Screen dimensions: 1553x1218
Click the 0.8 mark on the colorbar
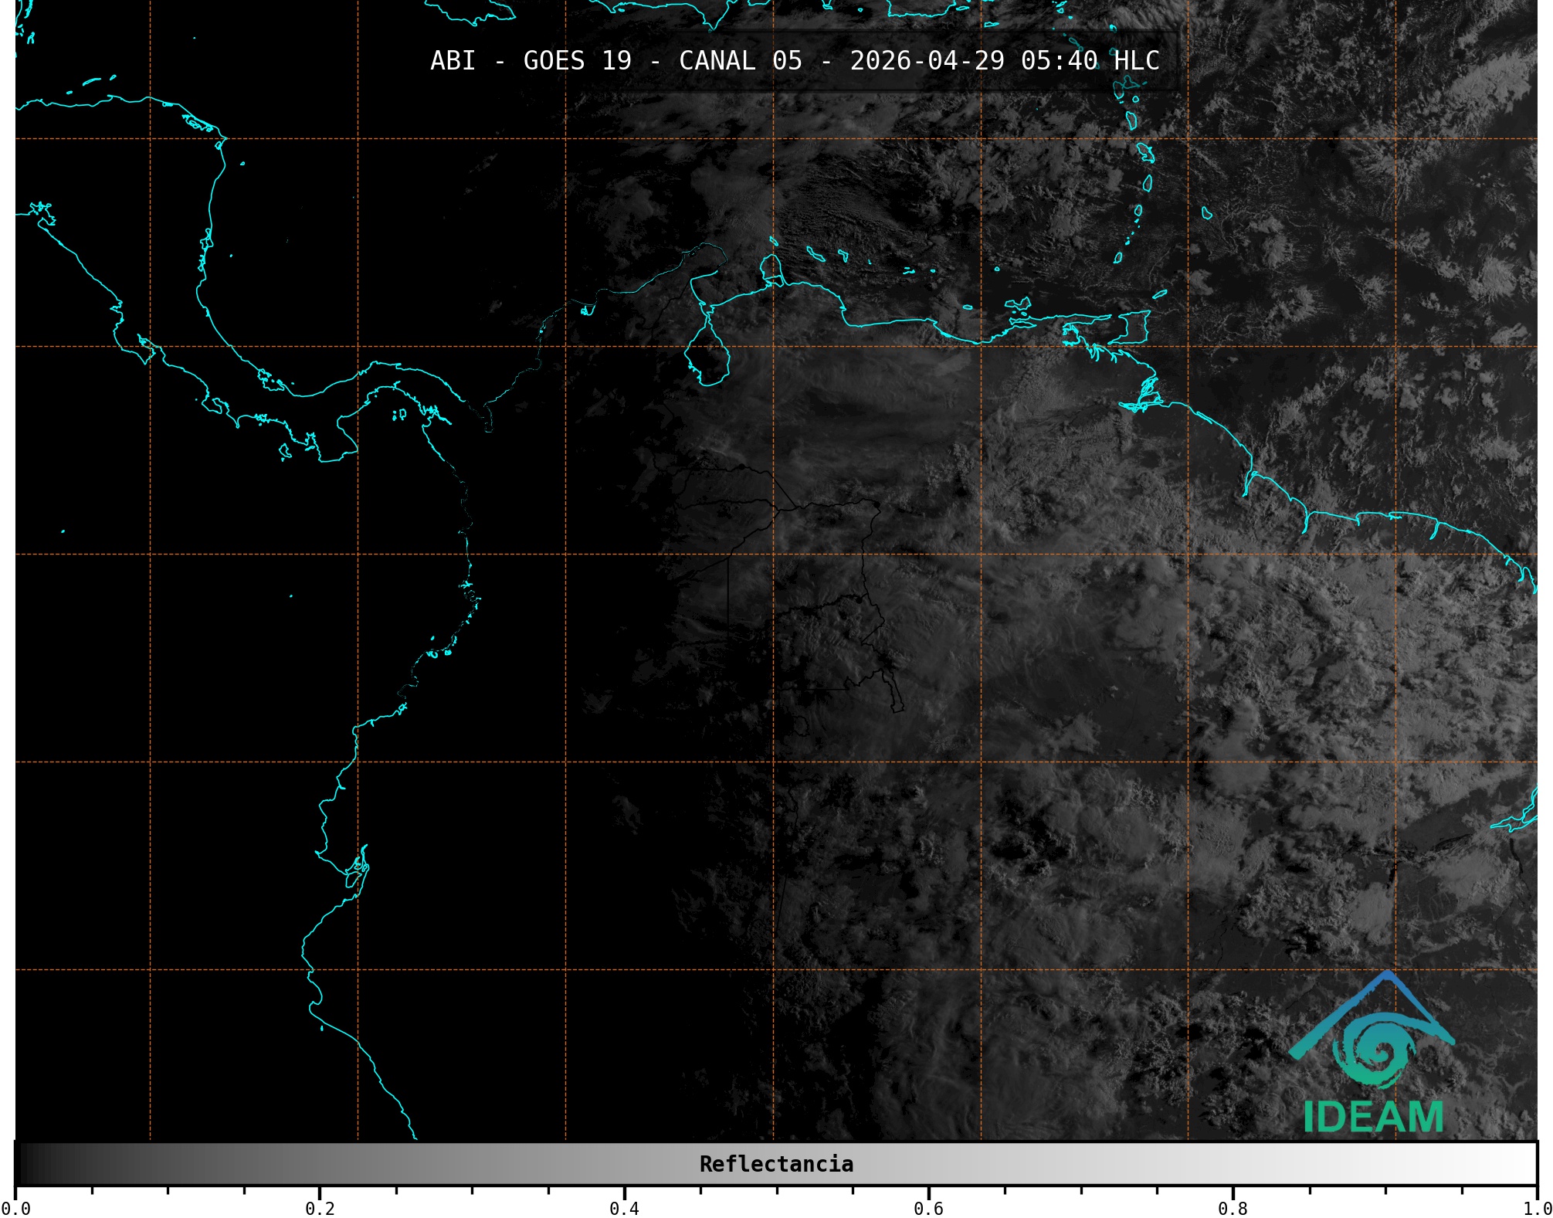click(x=1233, y=1208)
